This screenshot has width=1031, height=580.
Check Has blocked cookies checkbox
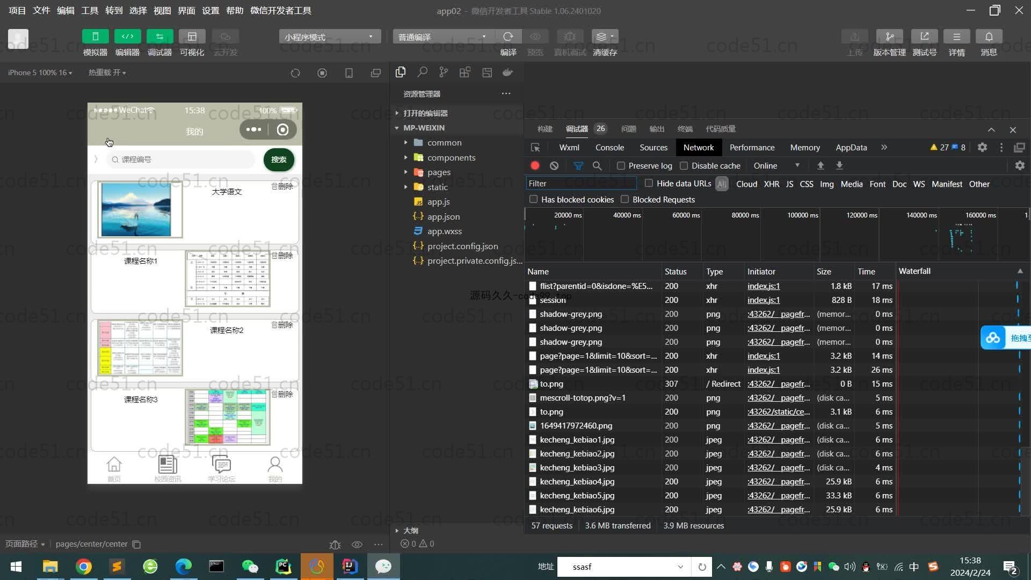click(x=533, y=199)
